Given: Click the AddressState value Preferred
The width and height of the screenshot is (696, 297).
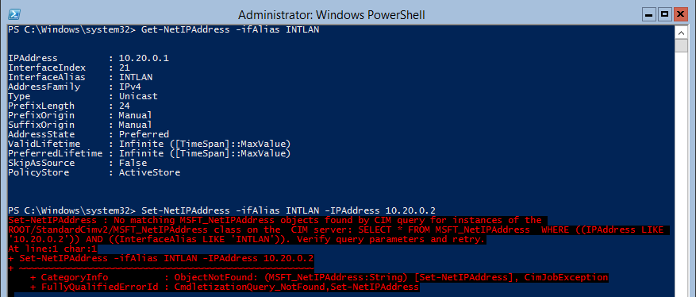Looking at the screenshot, I should 144,134.
